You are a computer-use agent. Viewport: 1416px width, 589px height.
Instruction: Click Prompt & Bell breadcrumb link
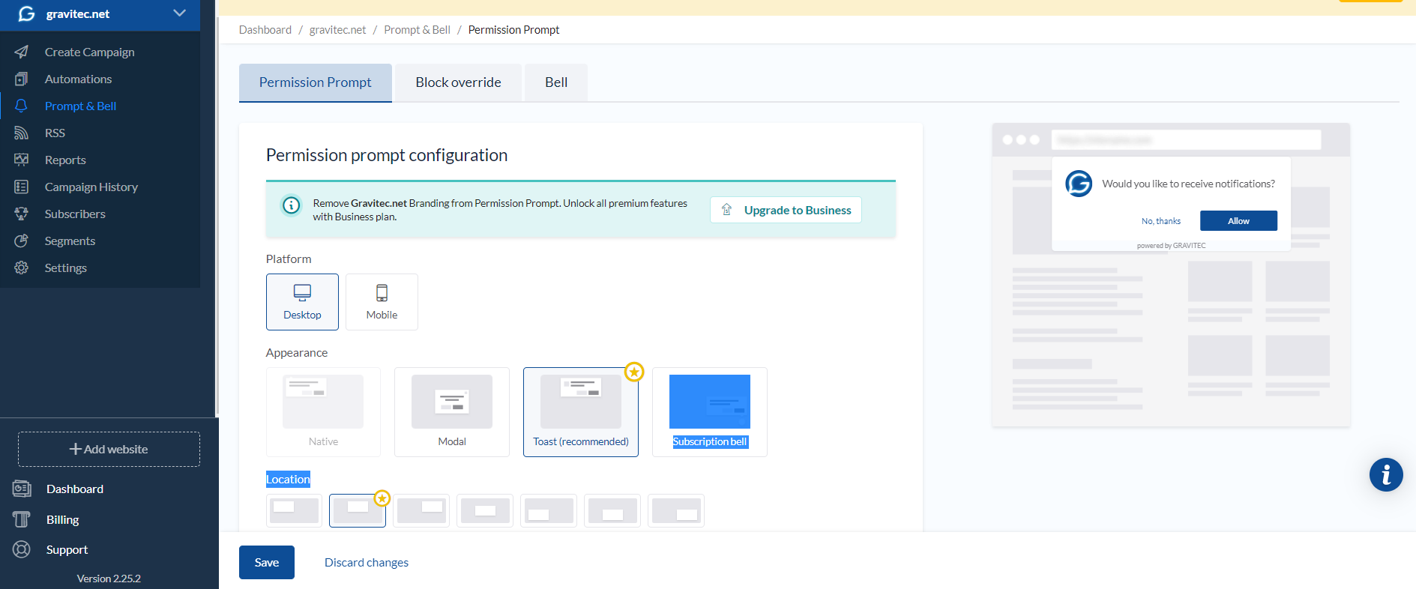click(417, 30)
